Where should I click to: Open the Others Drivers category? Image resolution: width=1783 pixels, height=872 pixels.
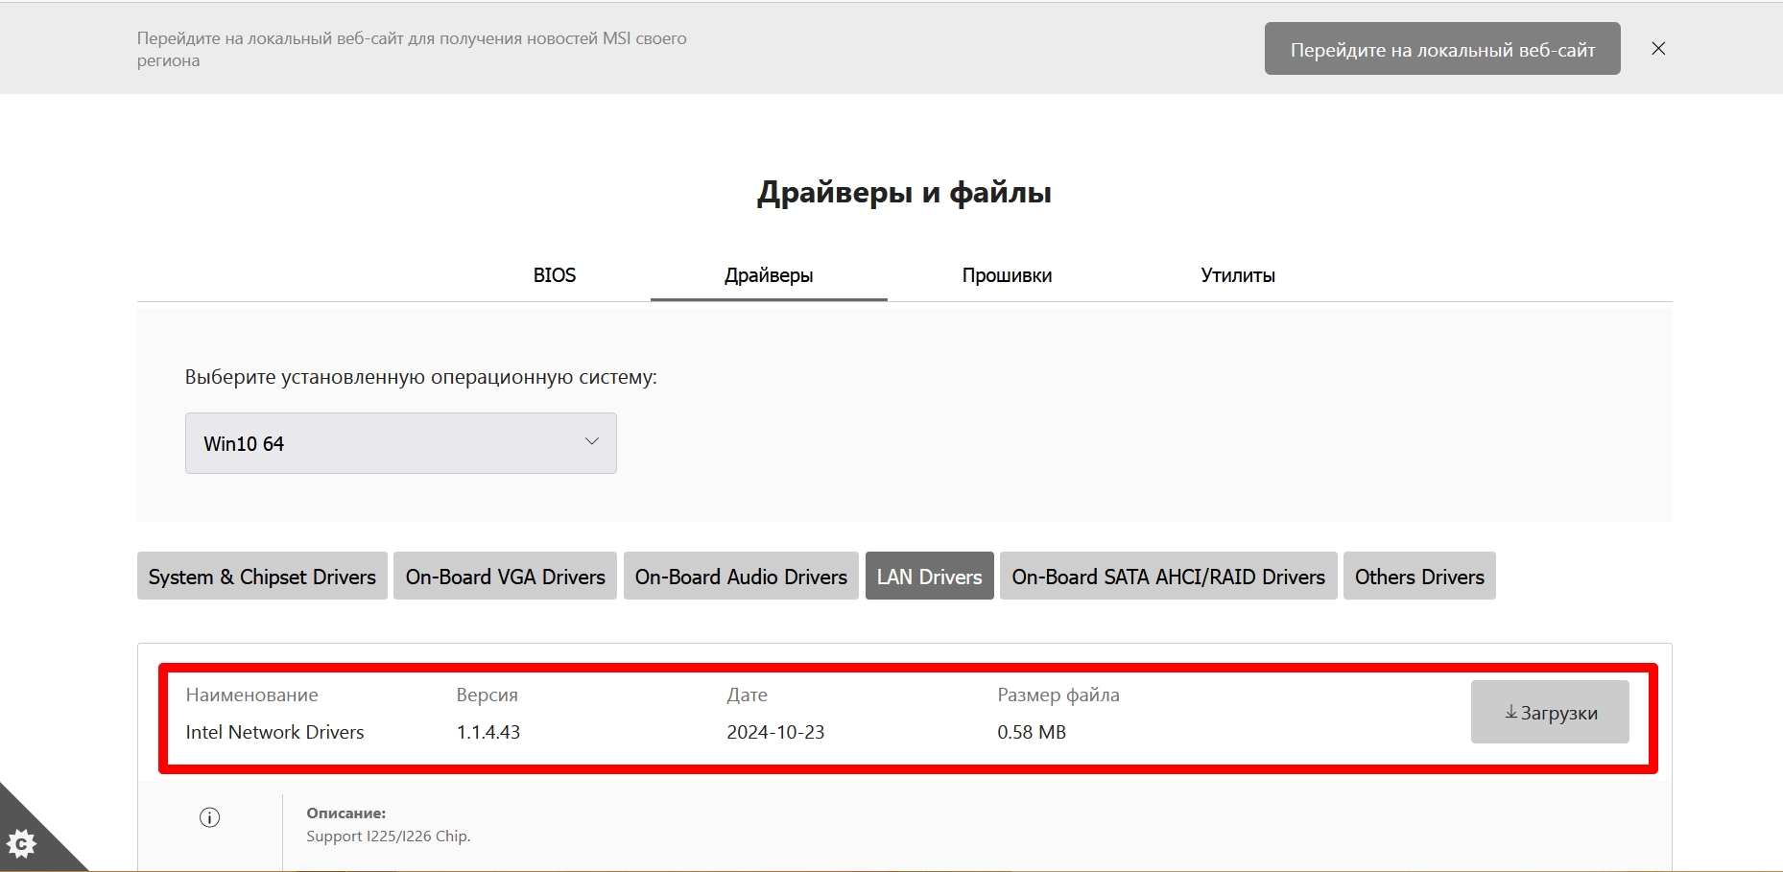click(x=1419, y=576)
